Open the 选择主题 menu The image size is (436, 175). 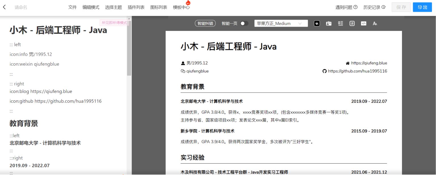pyautogui.click(x=114, y=7)
